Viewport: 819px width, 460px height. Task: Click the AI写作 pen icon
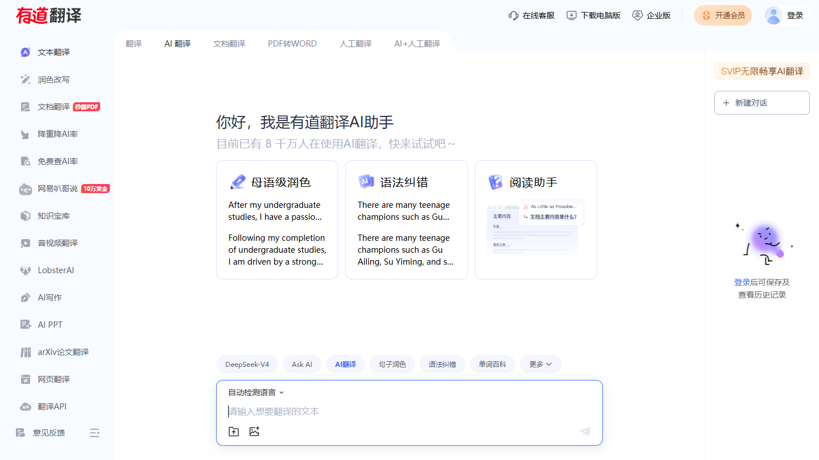(25, 298)
